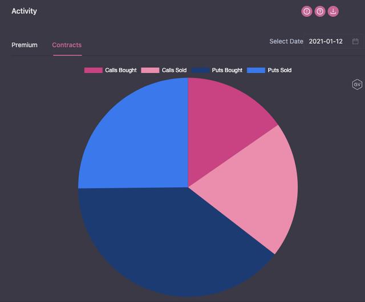Hide the Puts Sold series via its label
This screenshot has width=365, height=302.
coord(279,70)
